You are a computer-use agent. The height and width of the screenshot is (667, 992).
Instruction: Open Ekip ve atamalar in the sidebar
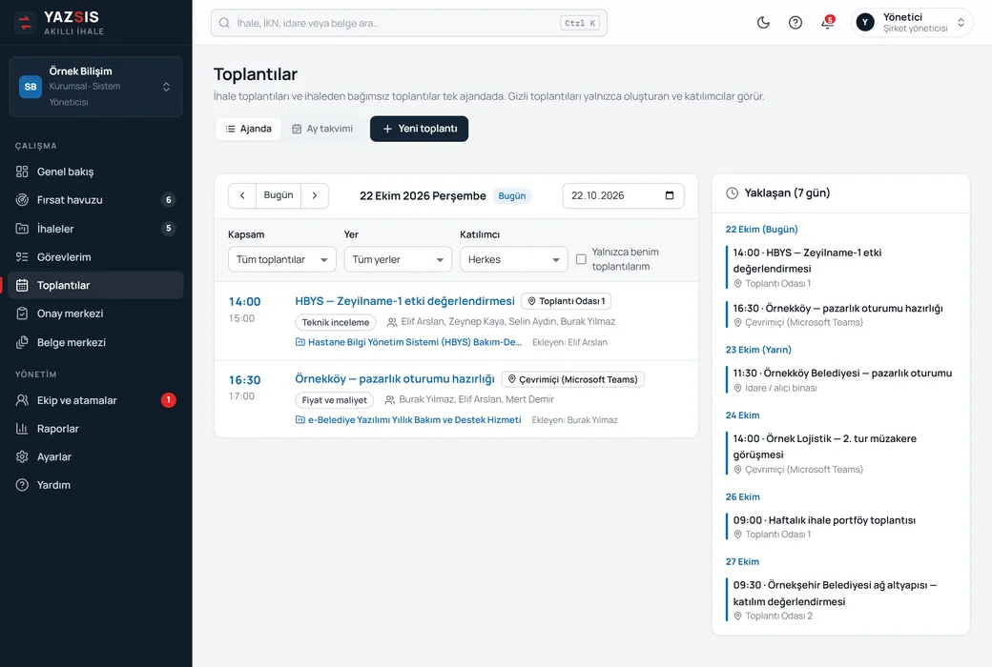pyautogui.click(x=95, y=400)
